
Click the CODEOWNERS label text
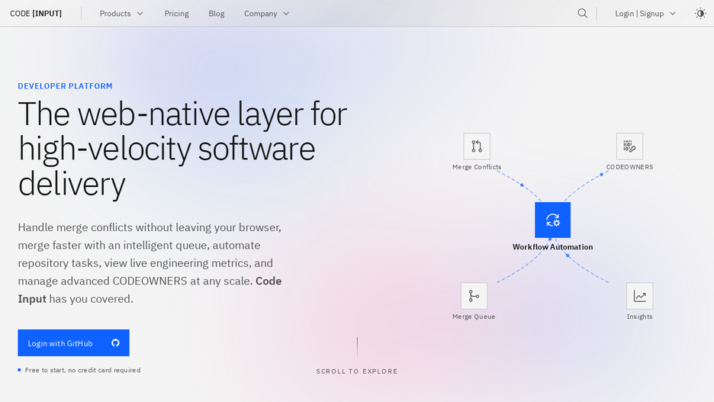pyautogui.click(x=630, y=167)
